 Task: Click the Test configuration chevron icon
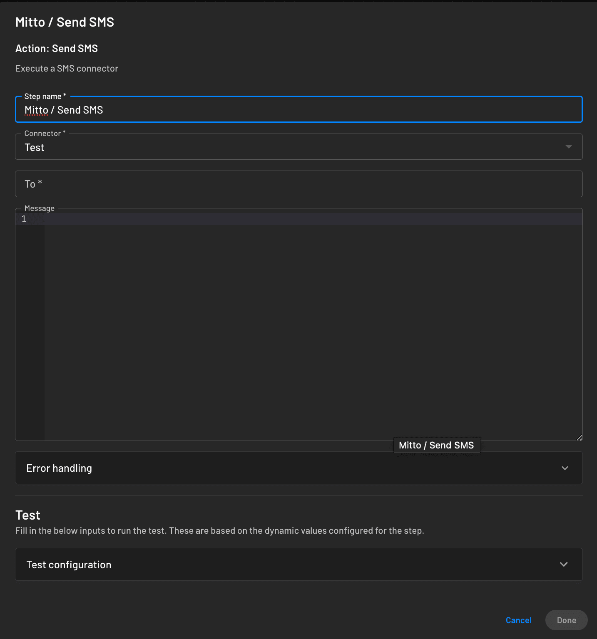click(564, 565)
